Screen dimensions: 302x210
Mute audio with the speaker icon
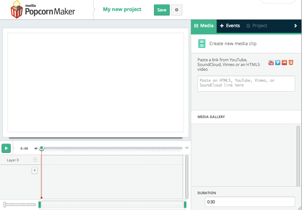tap(36, 148)
